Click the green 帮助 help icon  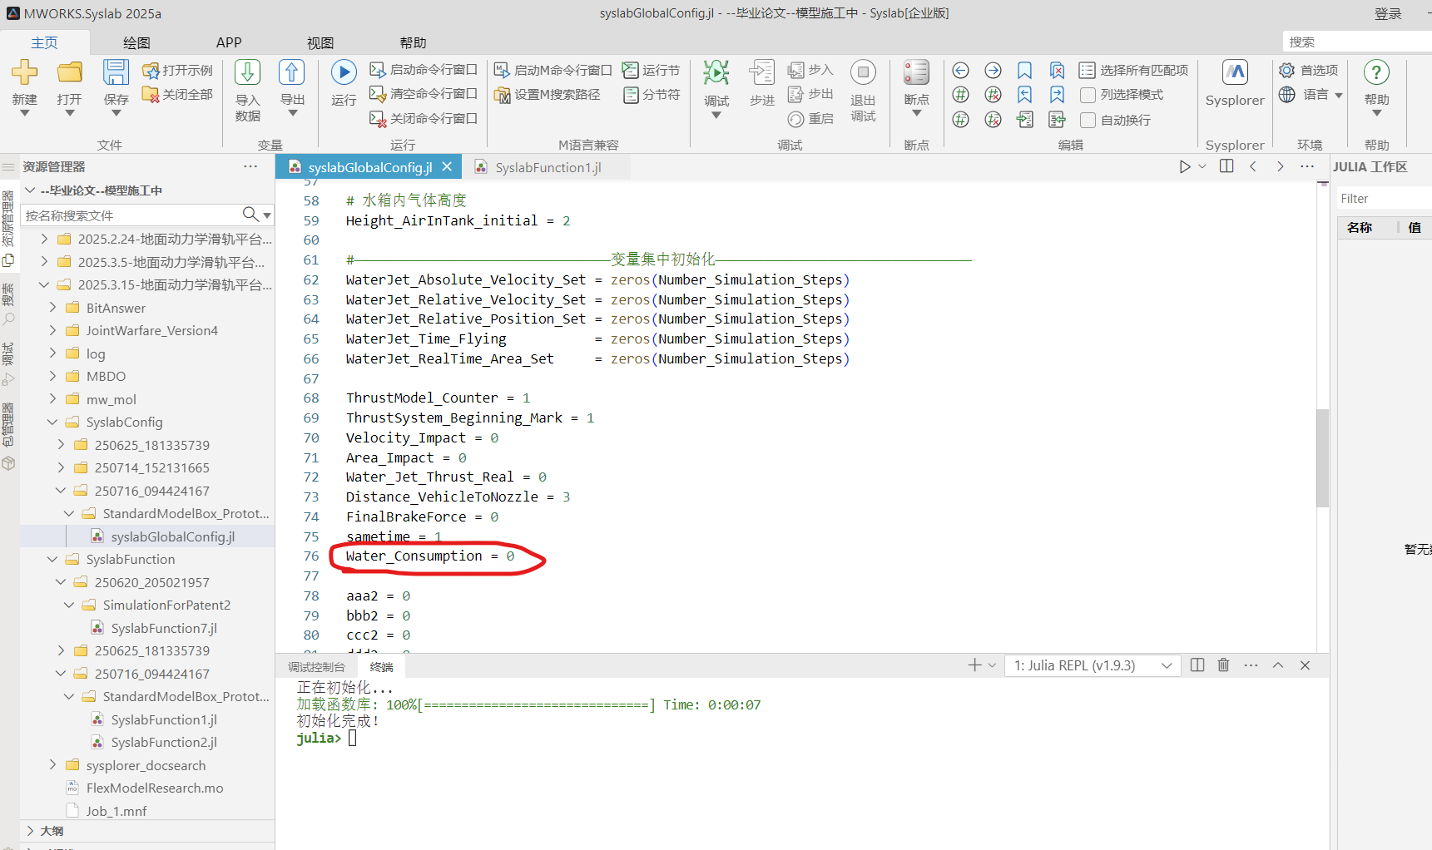[1376, 72]
